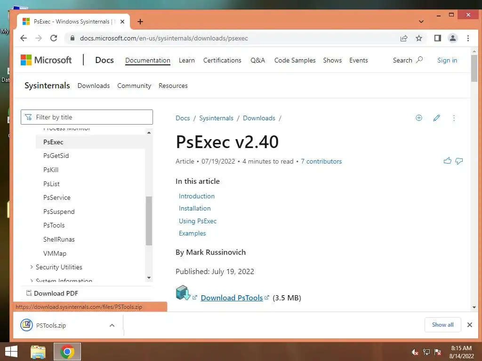The height and width of the screenshot is (361, 482).
Task: Open the Resources tab
Action: point(173,86)
